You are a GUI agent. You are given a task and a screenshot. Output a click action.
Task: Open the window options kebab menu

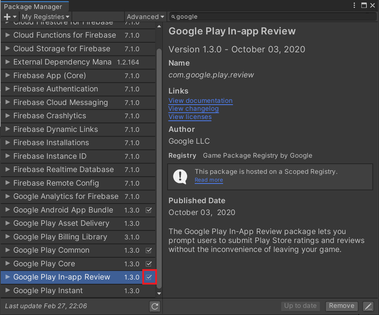[354, 5]
